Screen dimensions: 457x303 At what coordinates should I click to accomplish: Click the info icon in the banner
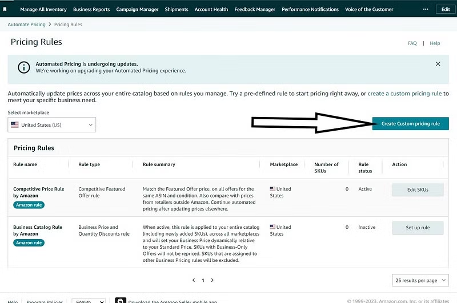coord(24,67)
